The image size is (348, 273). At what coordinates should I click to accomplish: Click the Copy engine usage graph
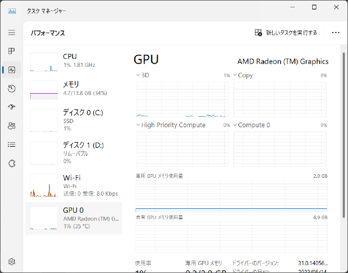[x=280, y=99]
